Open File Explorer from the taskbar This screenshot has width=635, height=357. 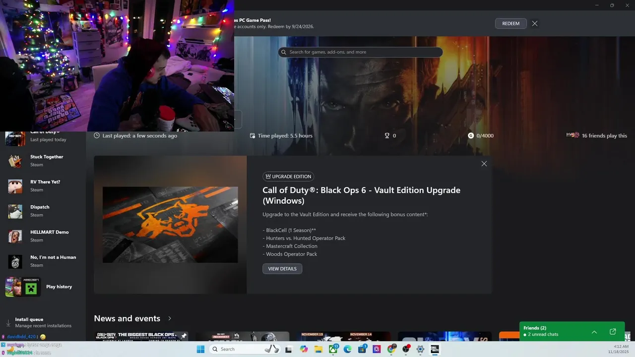click(x=318, y=349)
